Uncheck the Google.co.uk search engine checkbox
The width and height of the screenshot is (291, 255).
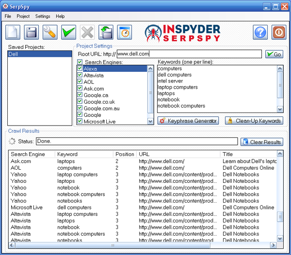tap(80, 101)
